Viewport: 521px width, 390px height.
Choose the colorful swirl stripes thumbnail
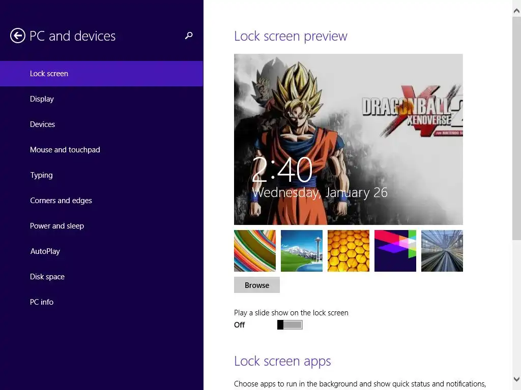point(255,251)
